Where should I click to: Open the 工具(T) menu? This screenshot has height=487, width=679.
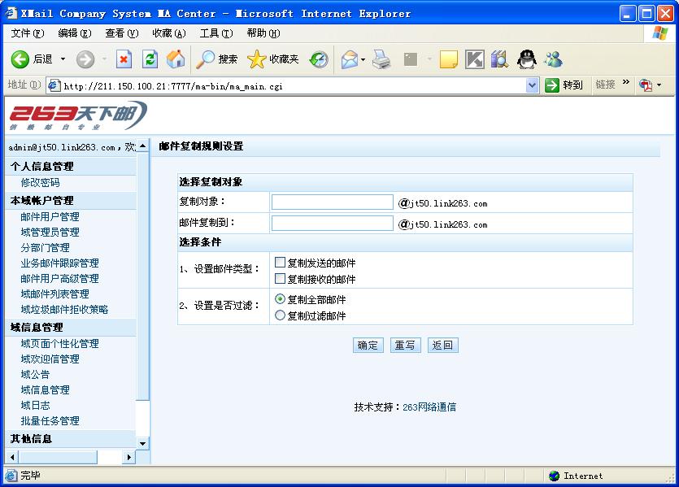pos(215,33)
